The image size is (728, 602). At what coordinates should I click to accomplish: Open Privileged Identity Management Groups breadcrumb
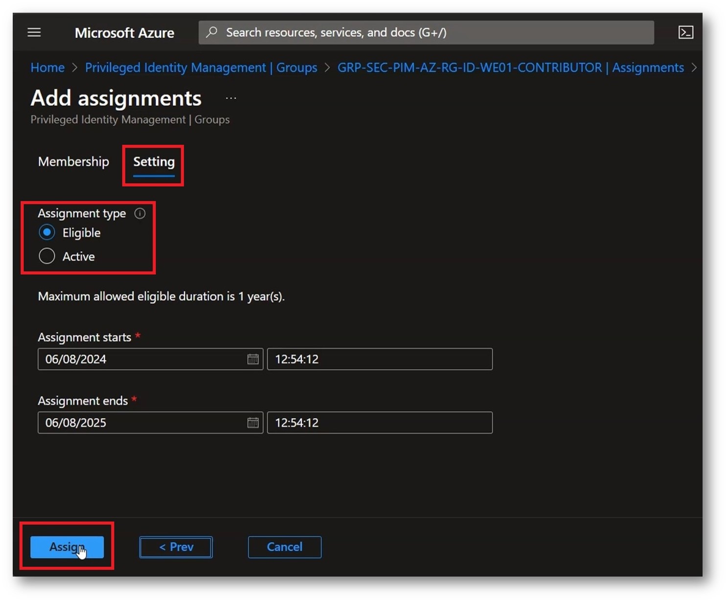[x=201, y=67]
